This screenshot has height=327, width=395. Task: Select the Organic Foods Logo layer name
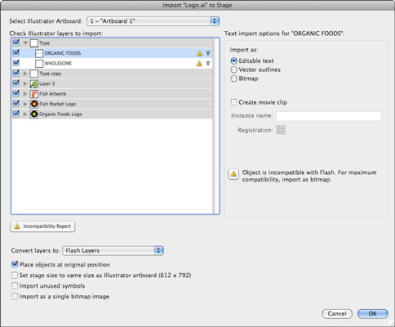[x=60, y=114]
